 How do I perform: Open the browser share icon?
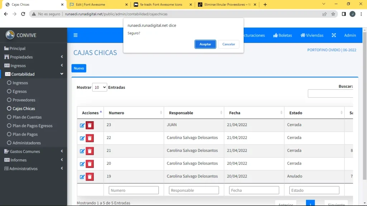pyautogui.click(x=324, y=14)
